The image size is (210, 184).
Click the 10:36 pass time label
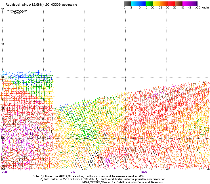tap(4, 172)
